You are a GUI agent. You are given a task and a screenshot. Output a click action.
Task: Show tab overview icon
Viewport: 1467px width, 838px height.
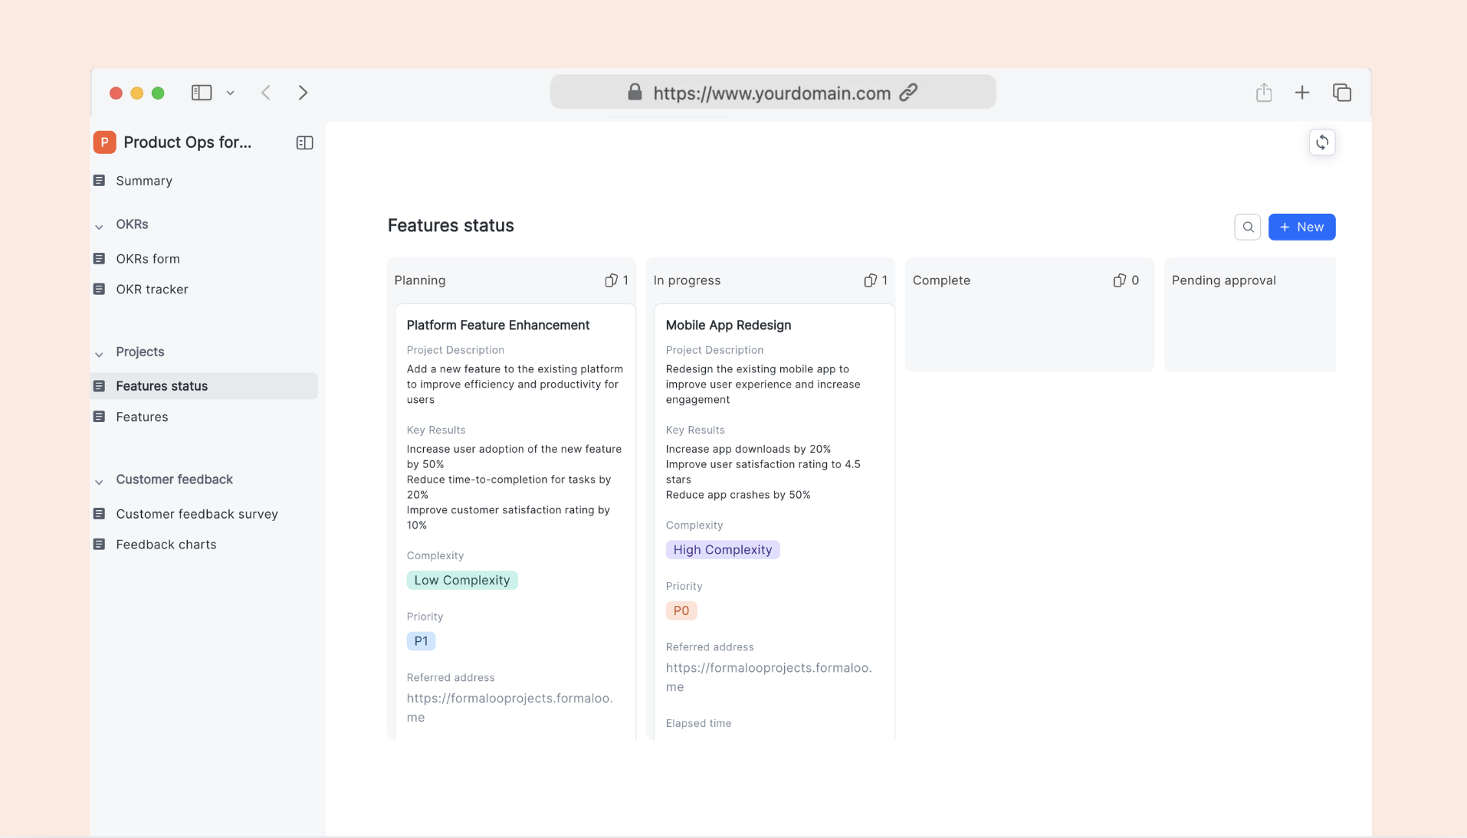[1342, 93]
